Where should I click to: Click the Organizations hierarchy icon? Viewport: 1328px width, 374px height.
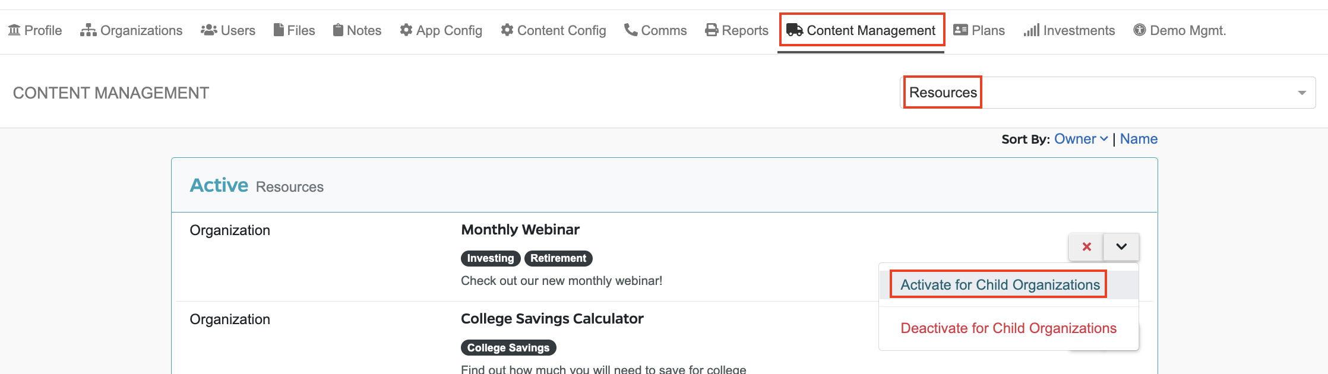pos(88,30)
